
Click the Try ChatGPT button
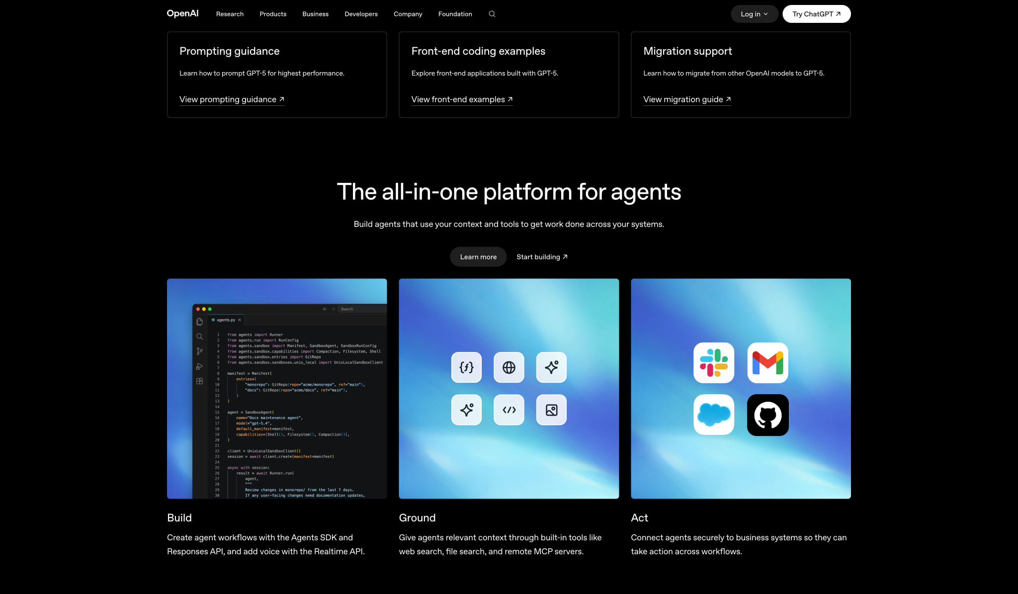816,14
